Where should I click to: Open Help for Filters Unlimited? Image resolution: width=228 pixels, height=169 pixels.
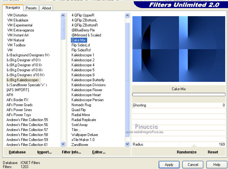point(217,165)
